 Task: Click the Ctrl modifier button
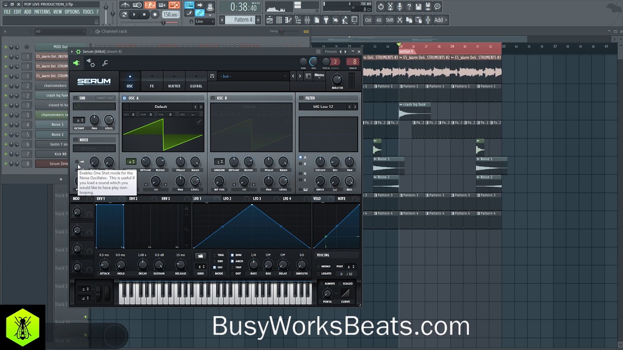point(368,20)
